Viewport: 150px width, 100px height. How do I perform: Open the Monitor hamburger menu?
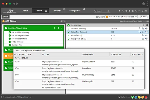46,11
